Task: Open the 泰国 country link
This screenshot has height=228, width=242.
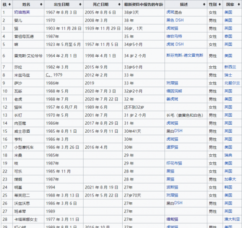Action: click(x=228, y=36)
